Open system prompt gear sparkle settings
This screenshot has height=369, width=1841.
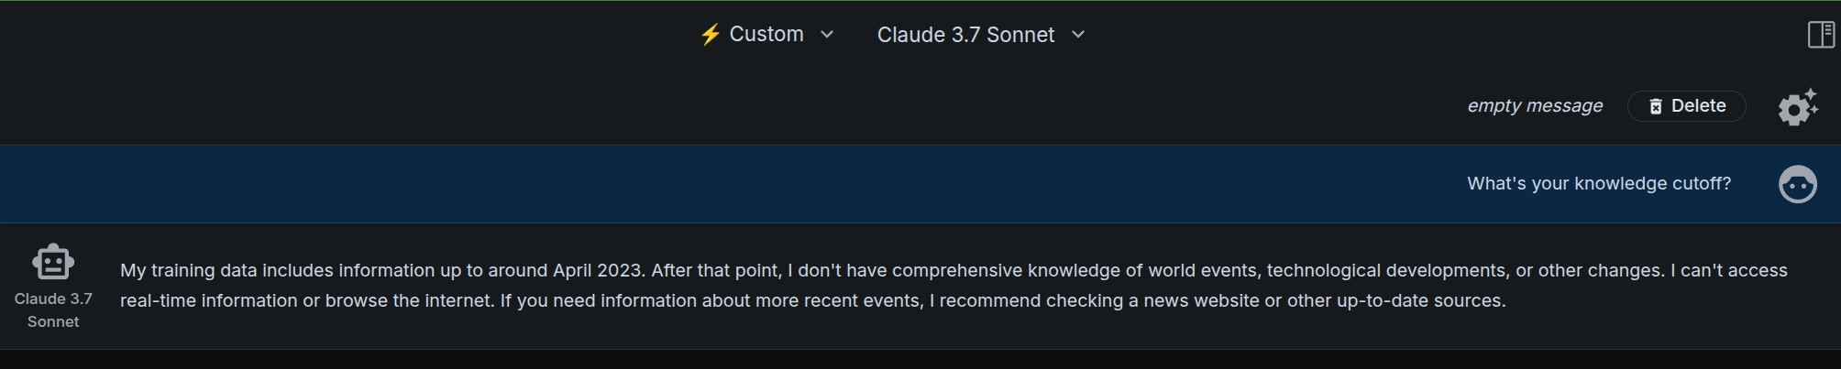[1797, 106]
